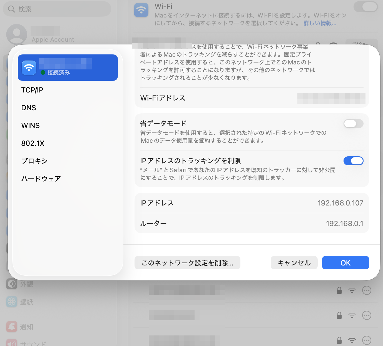The width and height of the screenshot is (383, 346).
Task: Toggle the Wi-Fi switch in the background window
Action: 365,7
